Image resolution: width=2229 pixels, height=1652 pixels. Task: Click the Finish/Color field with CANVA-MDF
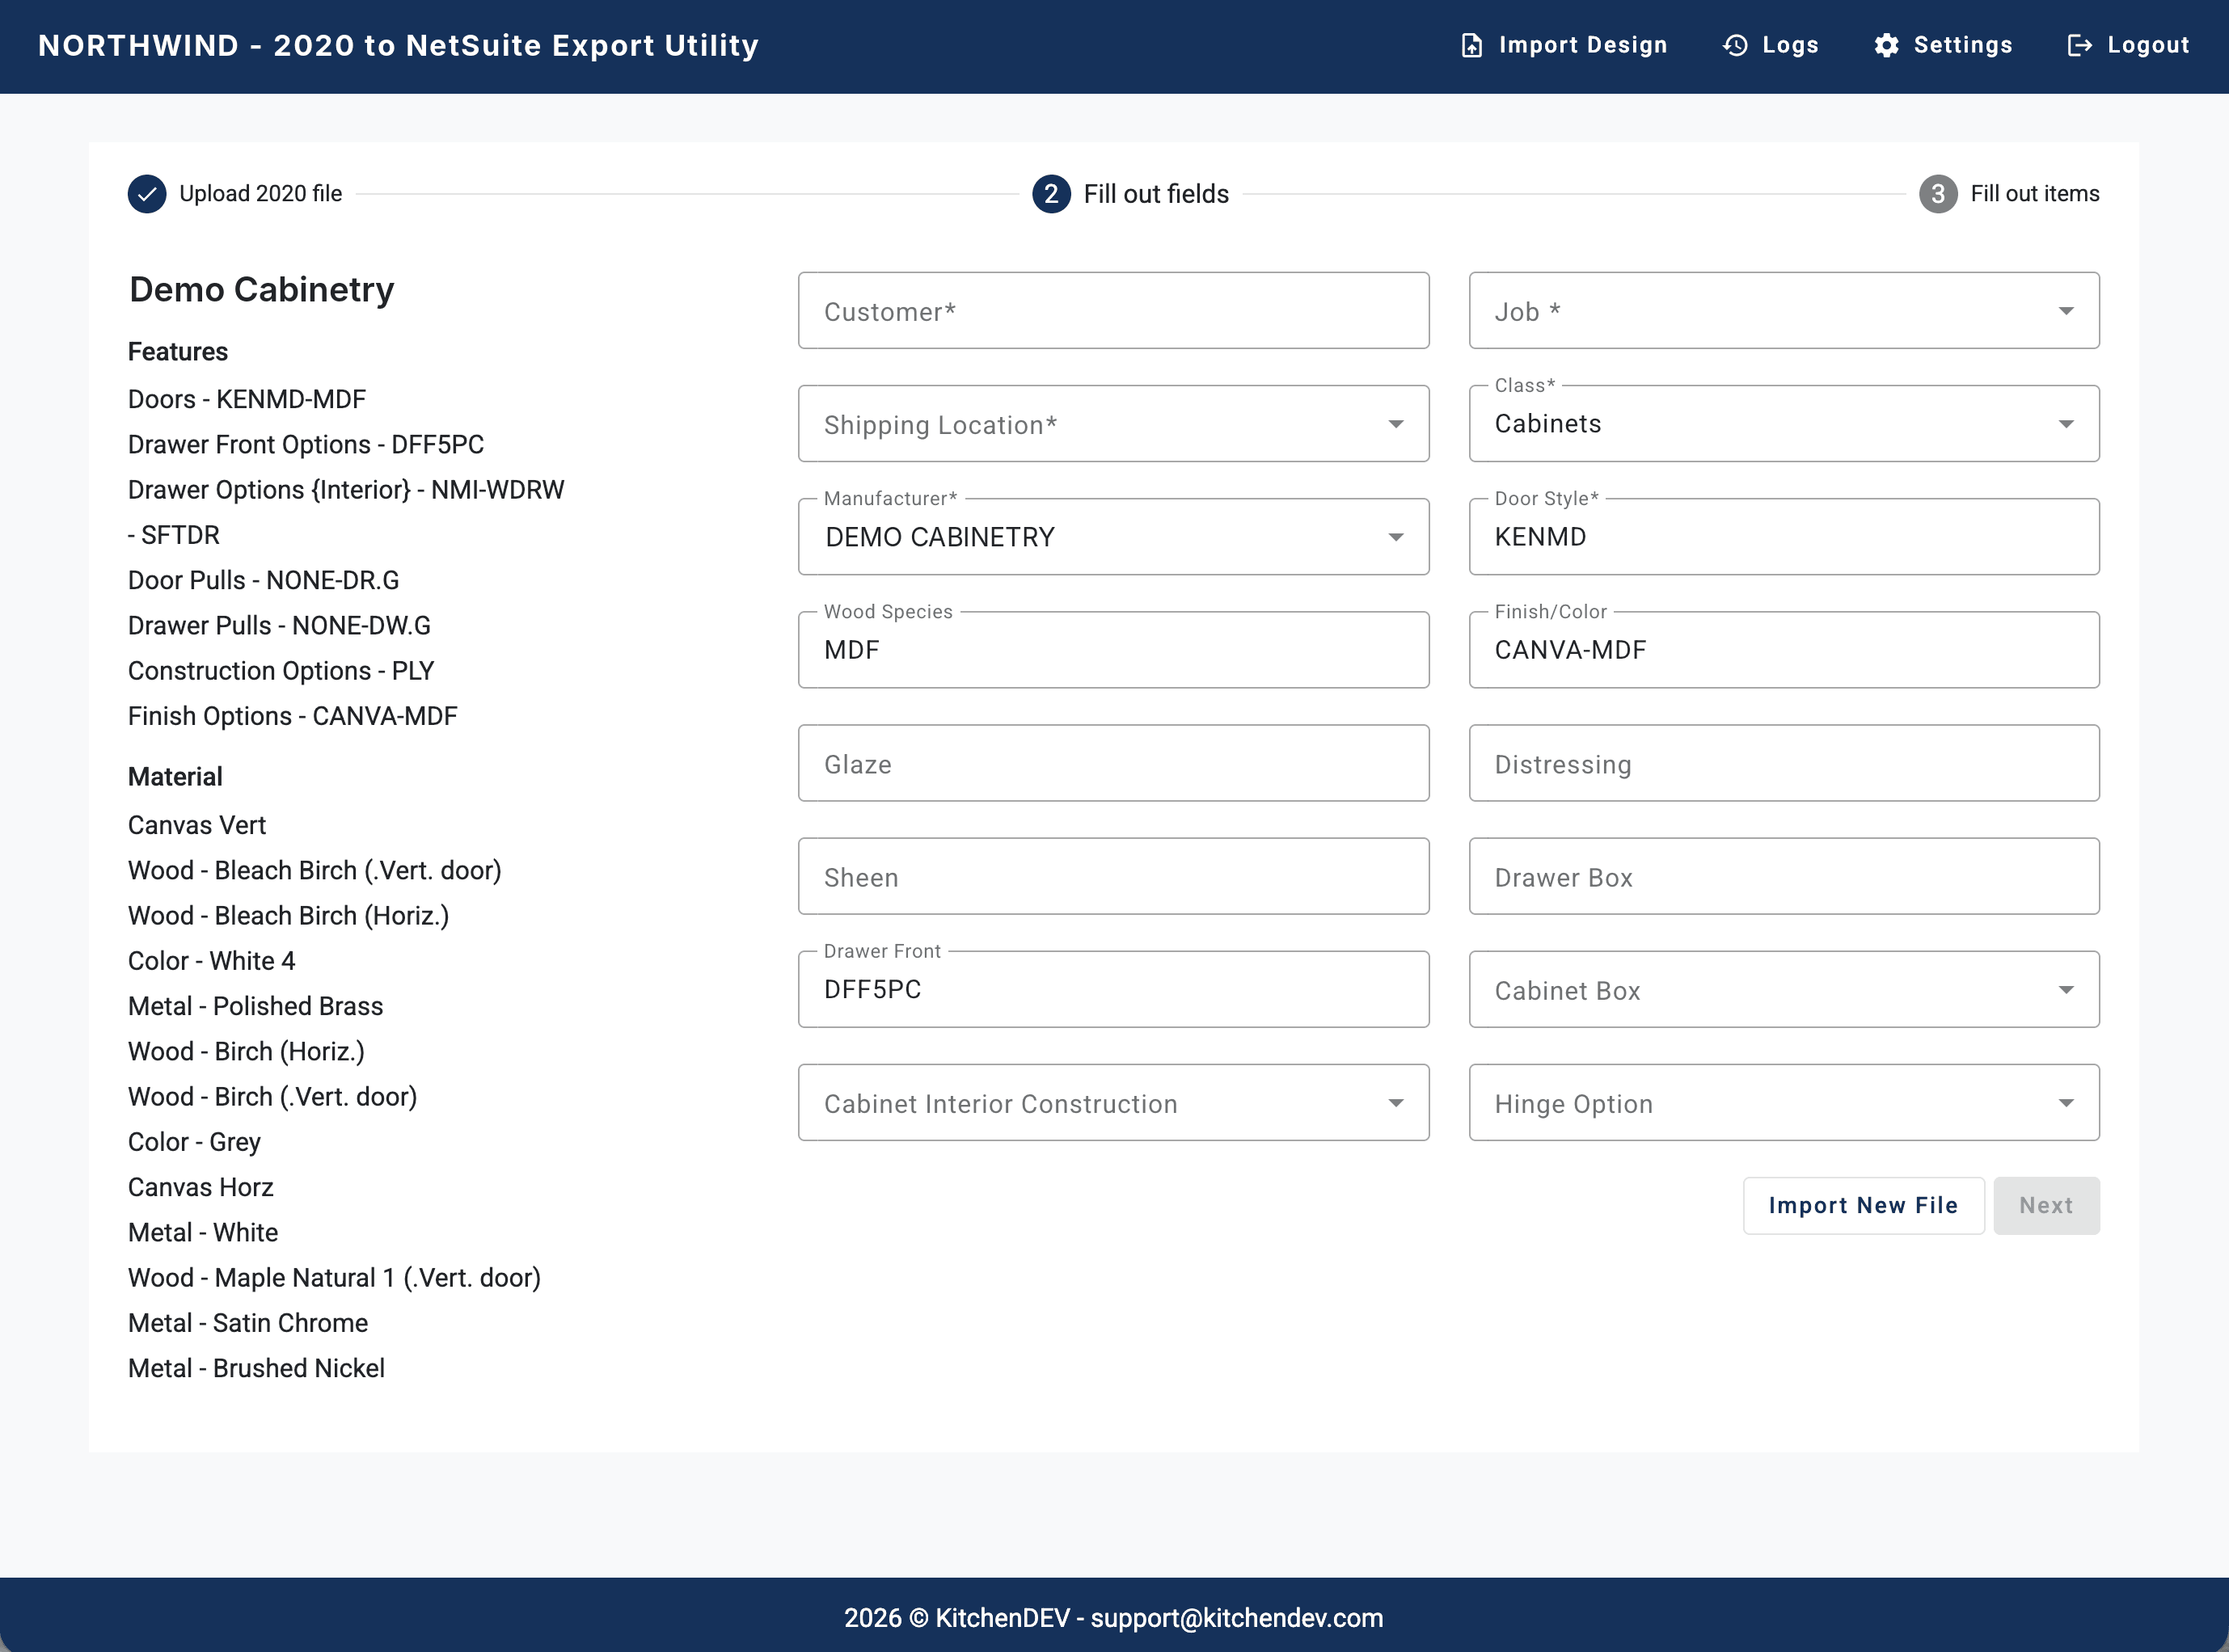click(1784, 650)
